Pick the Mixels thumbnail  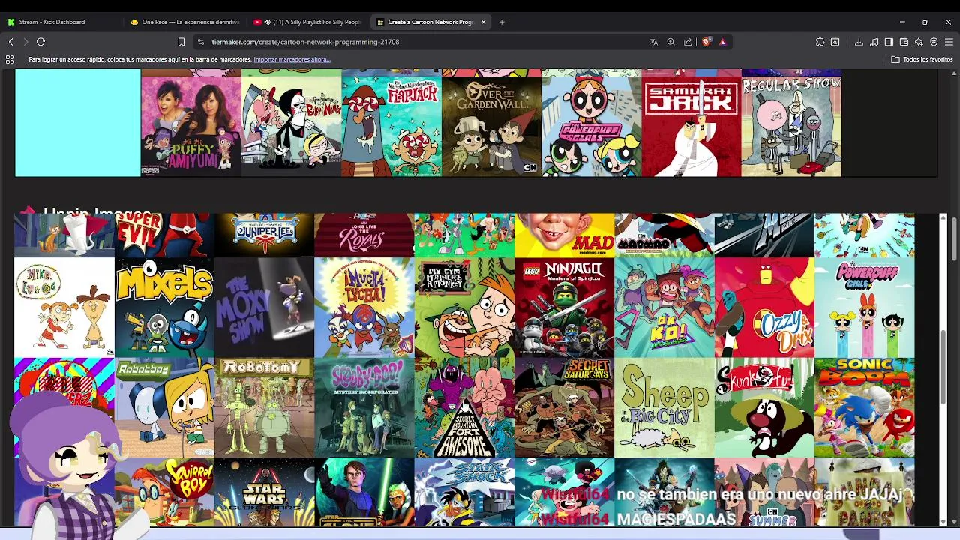point(164,307)
